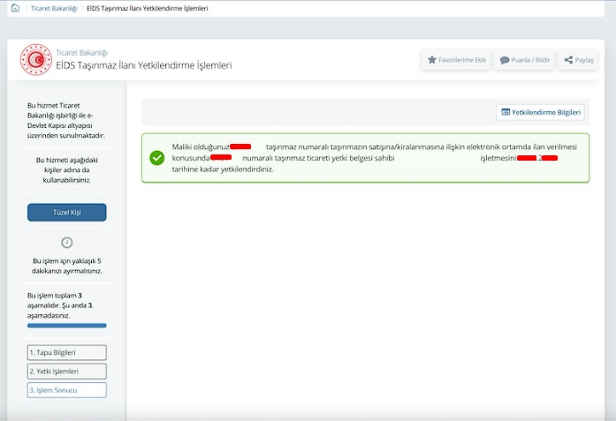Add the service with the Favorilerime Ekle star
This screenshot has height=421, width=616.
[x=455, y=60]
